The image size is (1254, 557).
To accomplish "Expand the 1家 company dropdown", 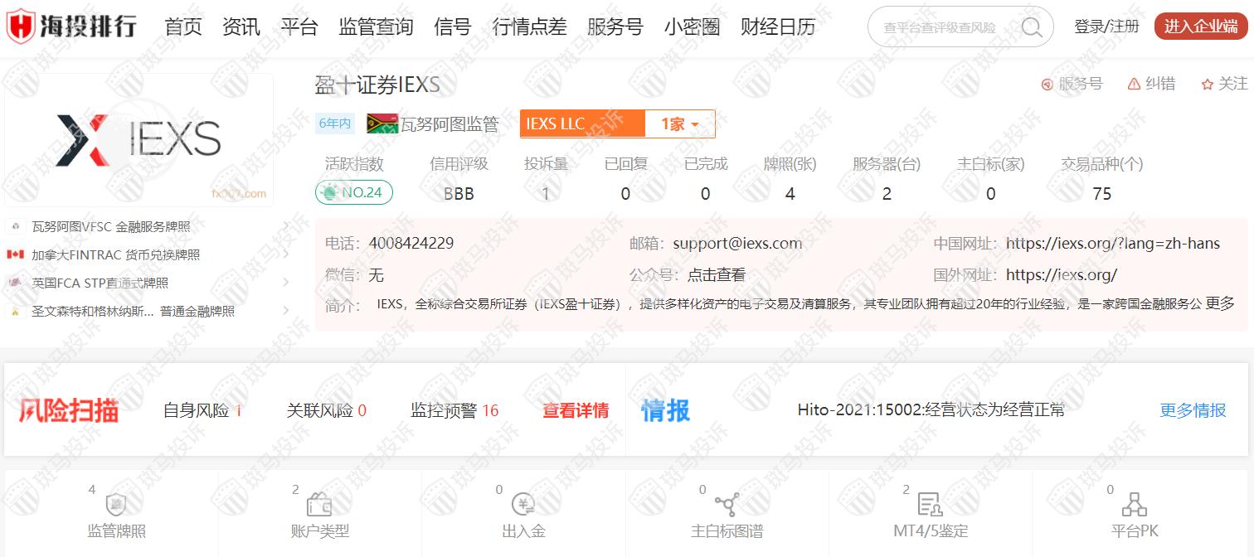I will [679, 124].
